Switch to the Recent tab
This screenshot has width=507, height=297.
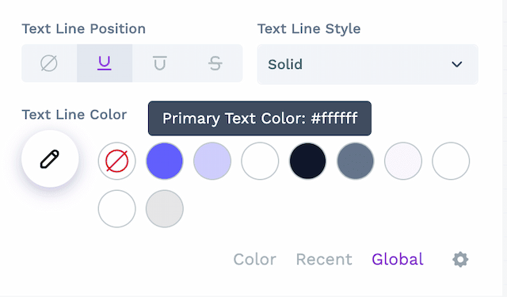324,260
